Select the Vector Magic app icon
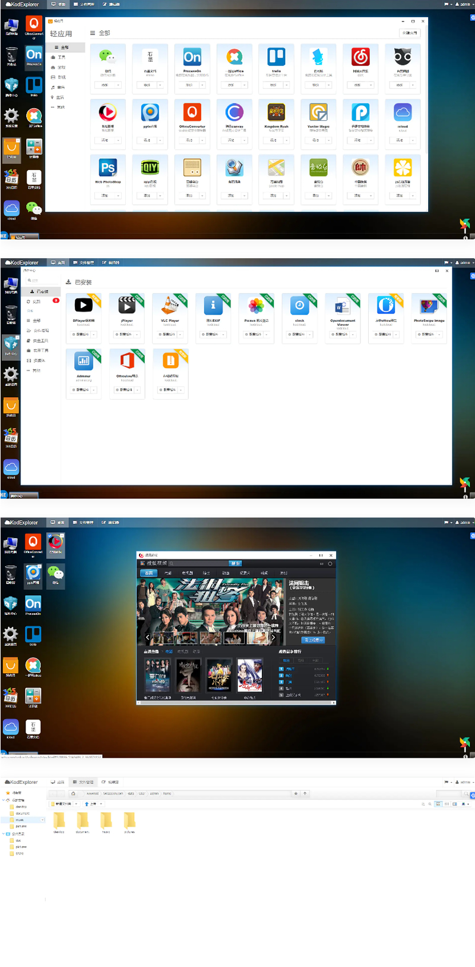The image size is (475, 967). (x=318, y=112)
